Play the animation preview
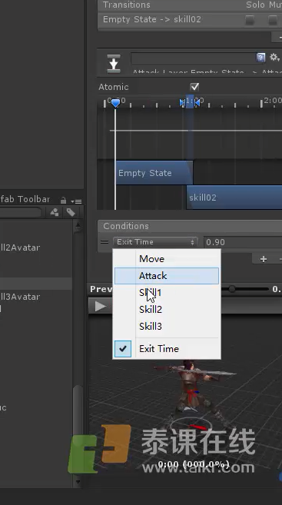 tap(100, 306)
